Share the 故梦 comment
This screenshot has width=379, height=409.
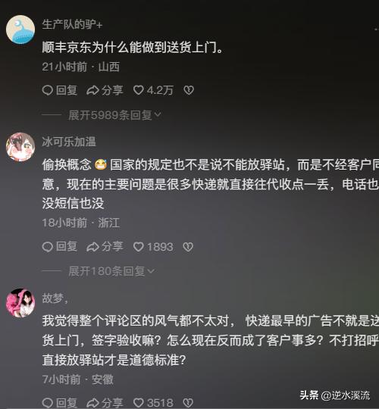pyautogui.click(x=105, y=403)
